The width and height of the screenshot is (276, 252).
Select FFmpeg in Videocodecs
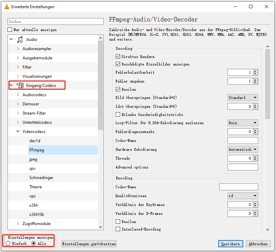(x=37, y=150)
